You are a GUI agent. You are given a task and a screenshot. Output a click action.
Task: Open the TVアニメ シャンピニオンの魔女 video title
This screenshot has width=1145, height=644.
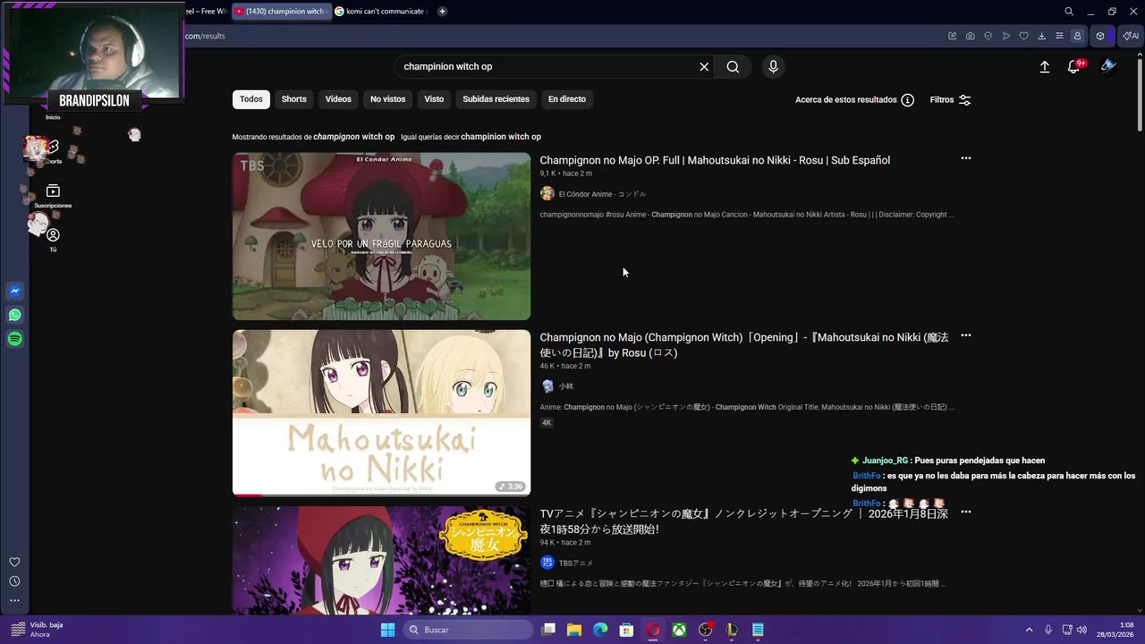click(744, 521)
